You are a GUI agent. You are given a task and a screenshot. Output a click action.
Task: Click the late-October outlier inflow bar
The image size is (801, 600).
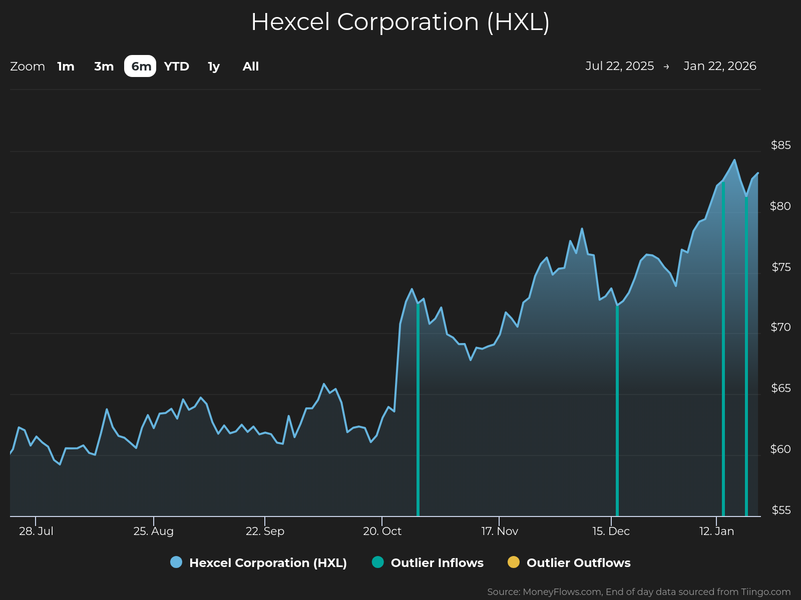point(418,409)
